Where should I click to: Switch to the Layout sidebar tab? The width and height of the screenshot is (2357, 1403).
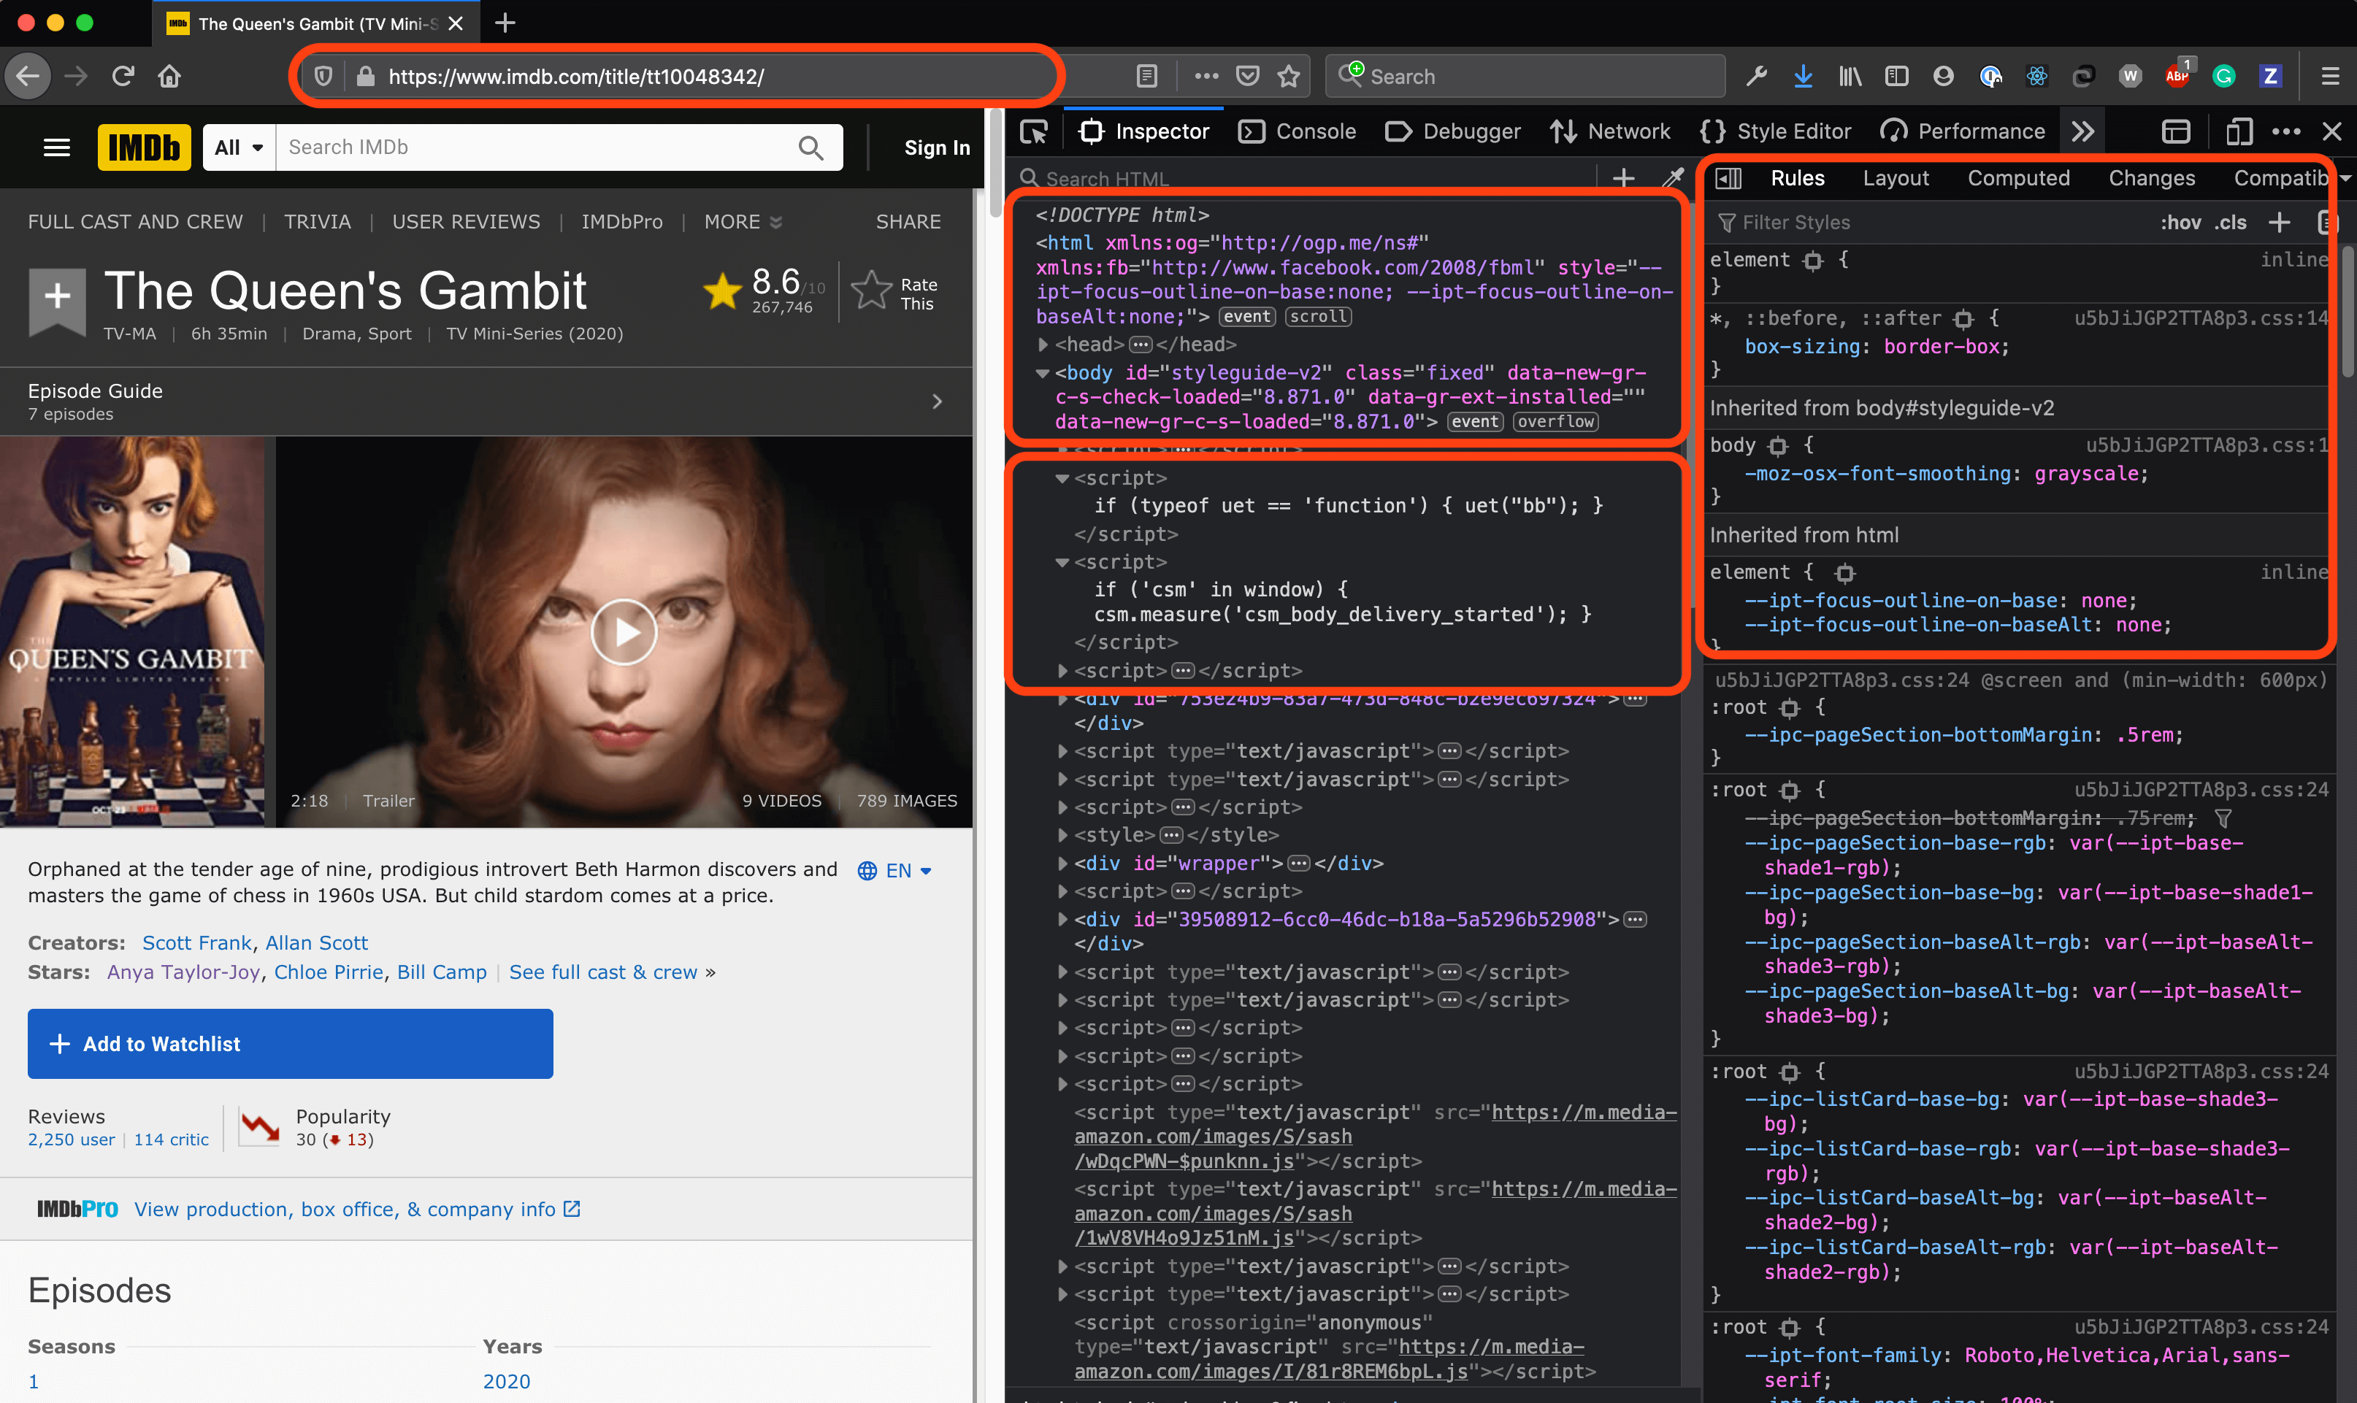(x=1896, y=177)
